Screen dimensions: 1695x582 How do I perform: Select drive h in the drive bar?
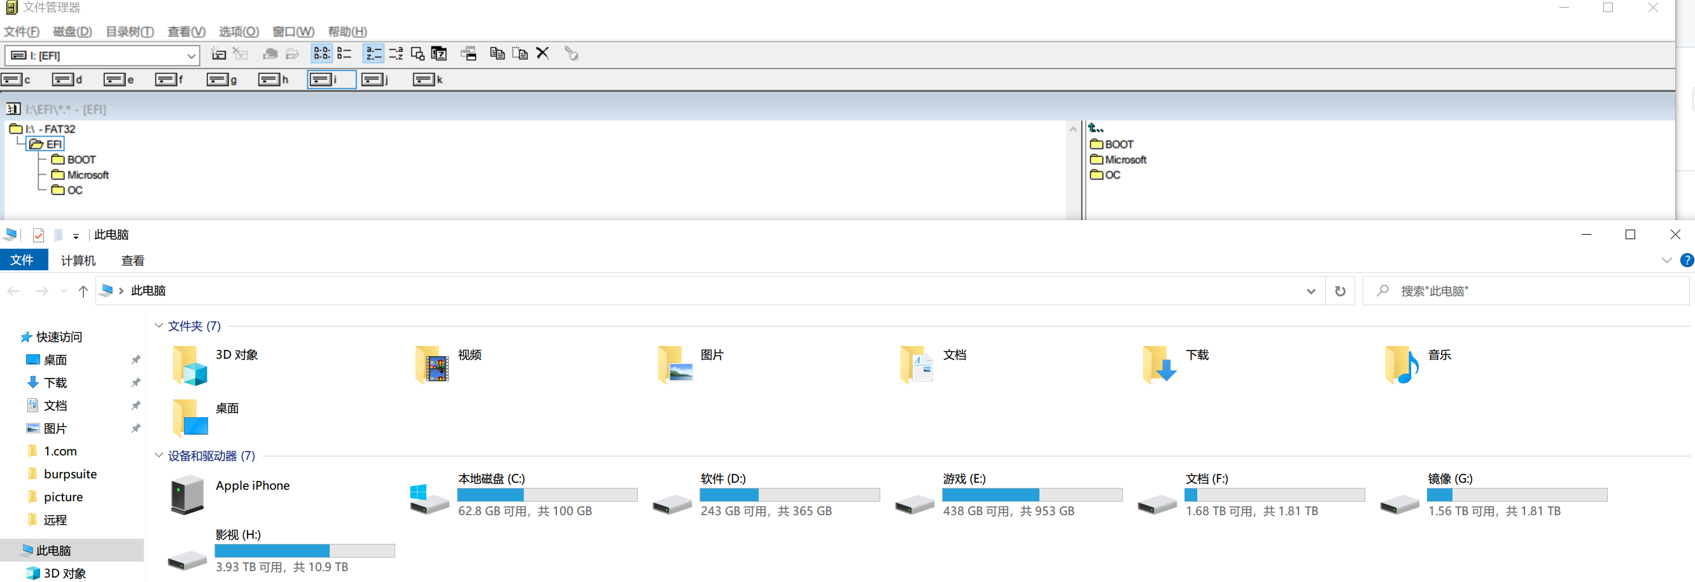click(x=274, y=80)
